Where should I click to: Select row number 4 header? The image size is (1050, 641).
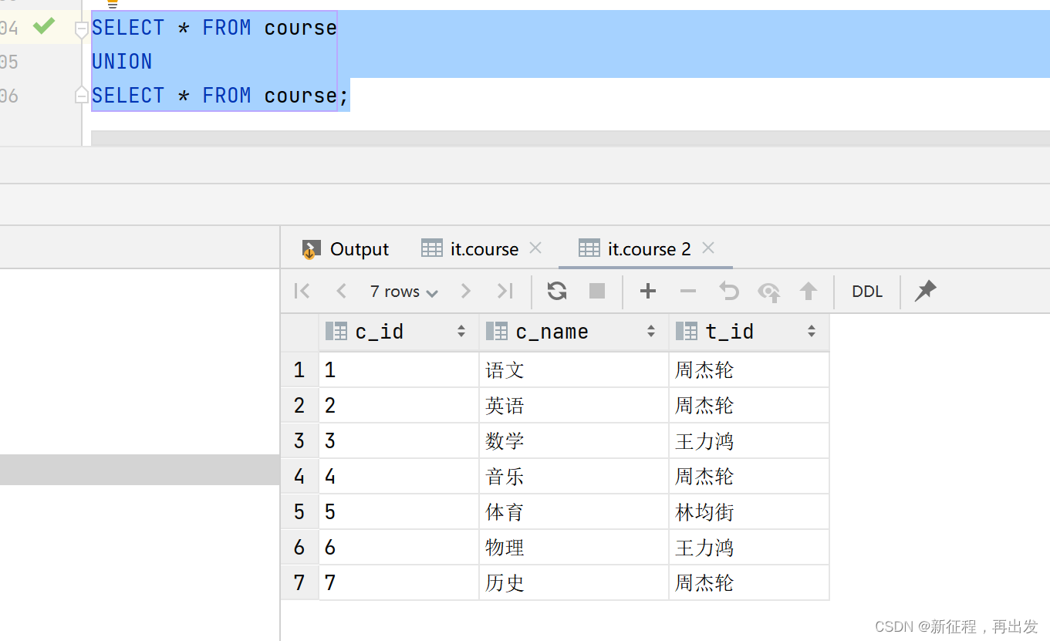pyautogui.click(x=299, y=477)
